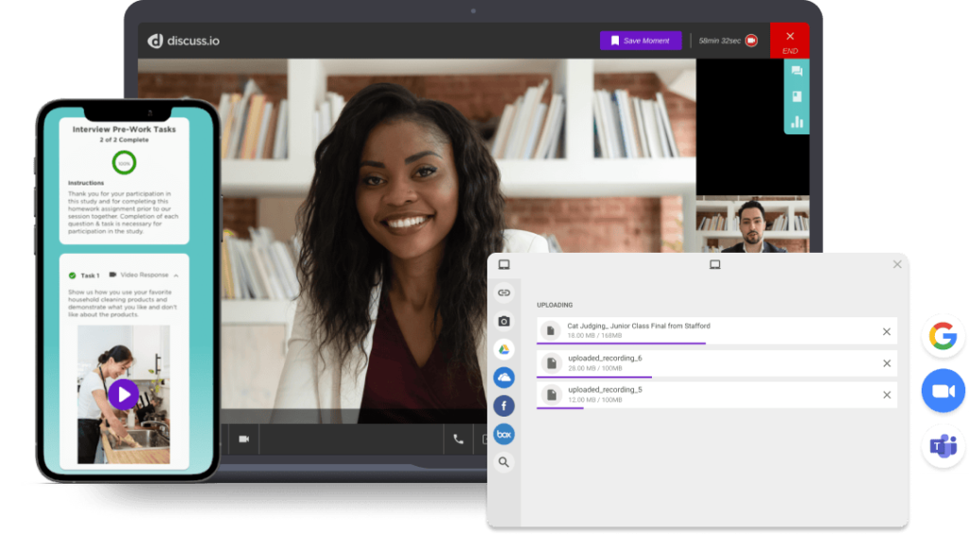969x534 pixels.
Task: Select the OneDrive cloud source icon
Action: pyautogui.click(x=504, y=378)
